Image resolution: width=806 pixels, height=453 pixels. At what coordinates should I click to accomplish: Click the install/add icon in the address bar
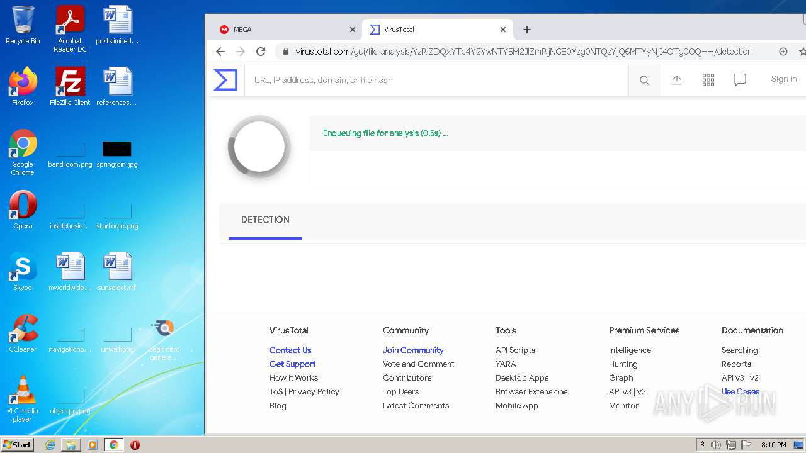coord(783,52)
